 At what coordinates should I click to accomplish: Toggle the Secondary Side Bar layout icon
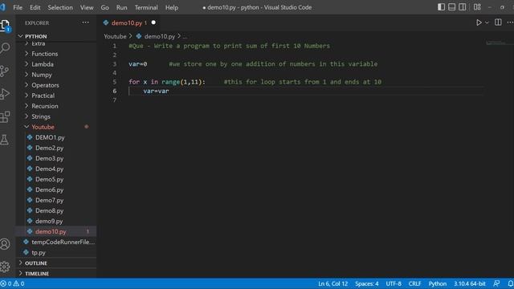click(463, 7)
